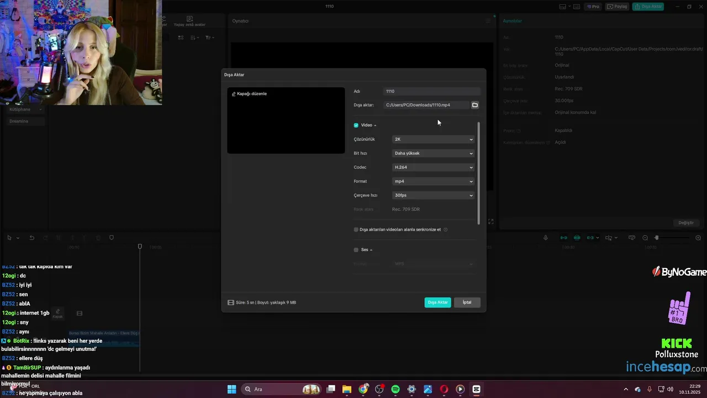
Task: Click the Dışa aktar path field
Action: pos(426,105)
